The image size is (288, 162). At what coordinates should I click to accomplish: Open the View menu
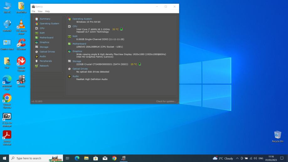click(x=40, y=11)
